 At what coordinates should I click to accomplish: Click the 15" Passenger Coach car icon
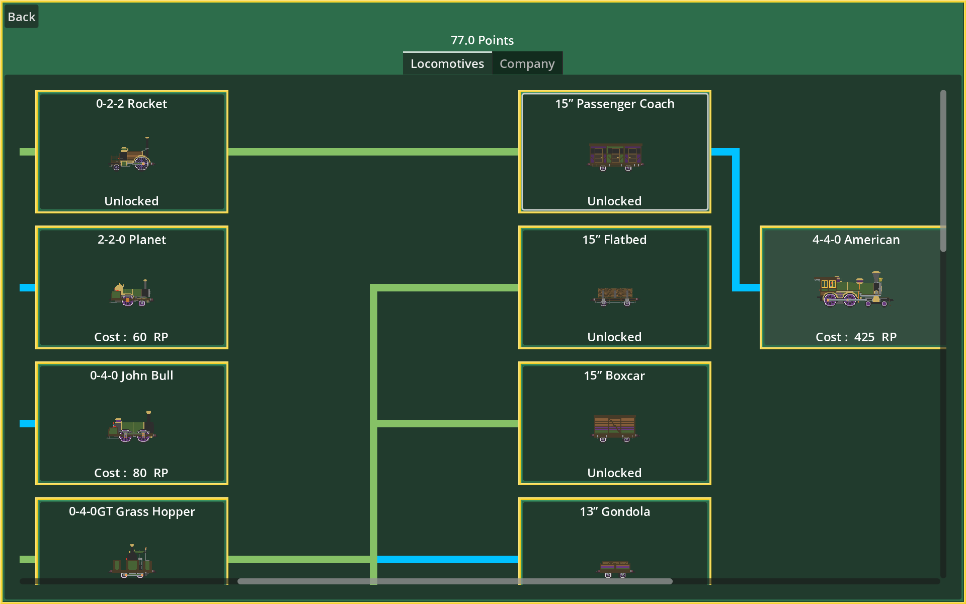click(x=615, y=157)
